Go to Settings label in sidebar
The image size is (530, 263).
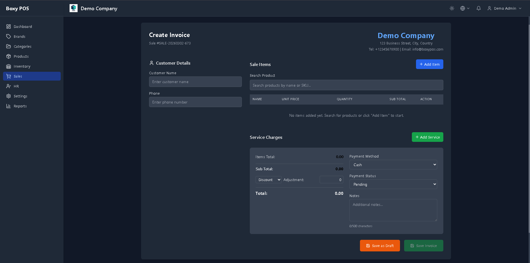pyautogui.click(x=20, y=96)
